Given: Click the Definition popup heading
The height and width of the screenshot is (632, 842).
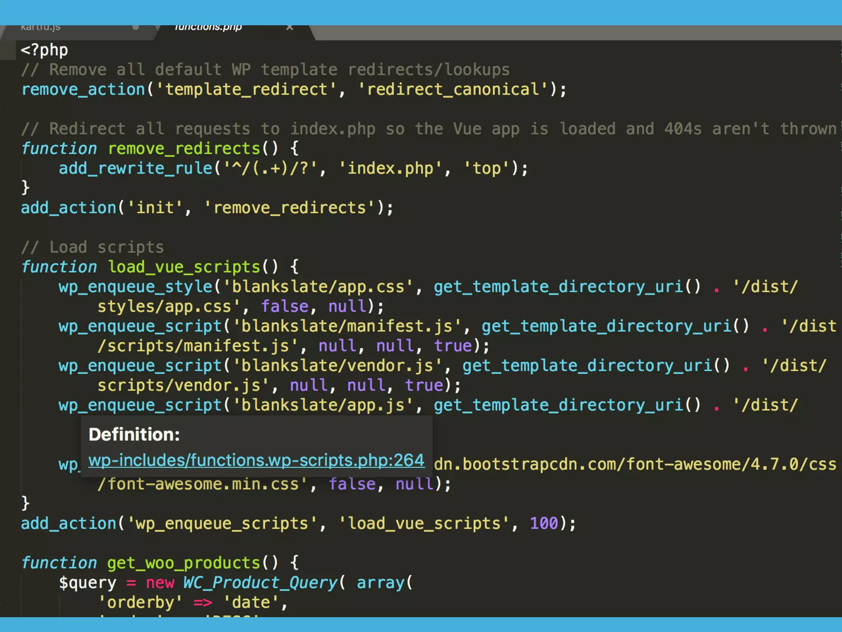Looking at the screenshot, I should pyautogui.click(x=134, y=434).
